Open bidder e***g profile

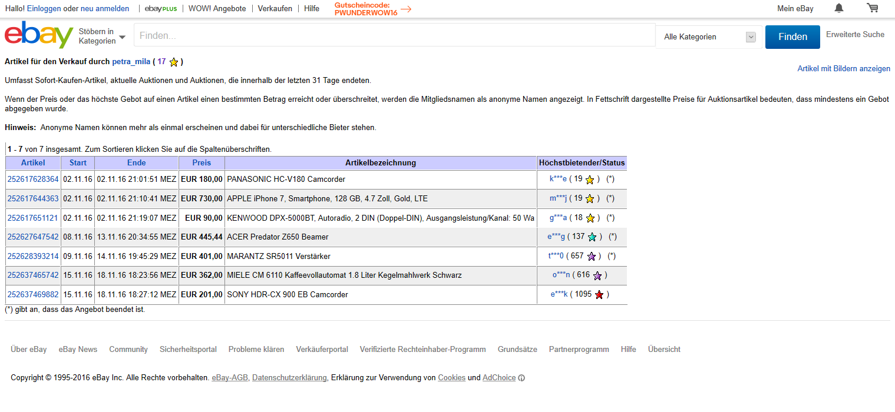[x=556, y=237]
